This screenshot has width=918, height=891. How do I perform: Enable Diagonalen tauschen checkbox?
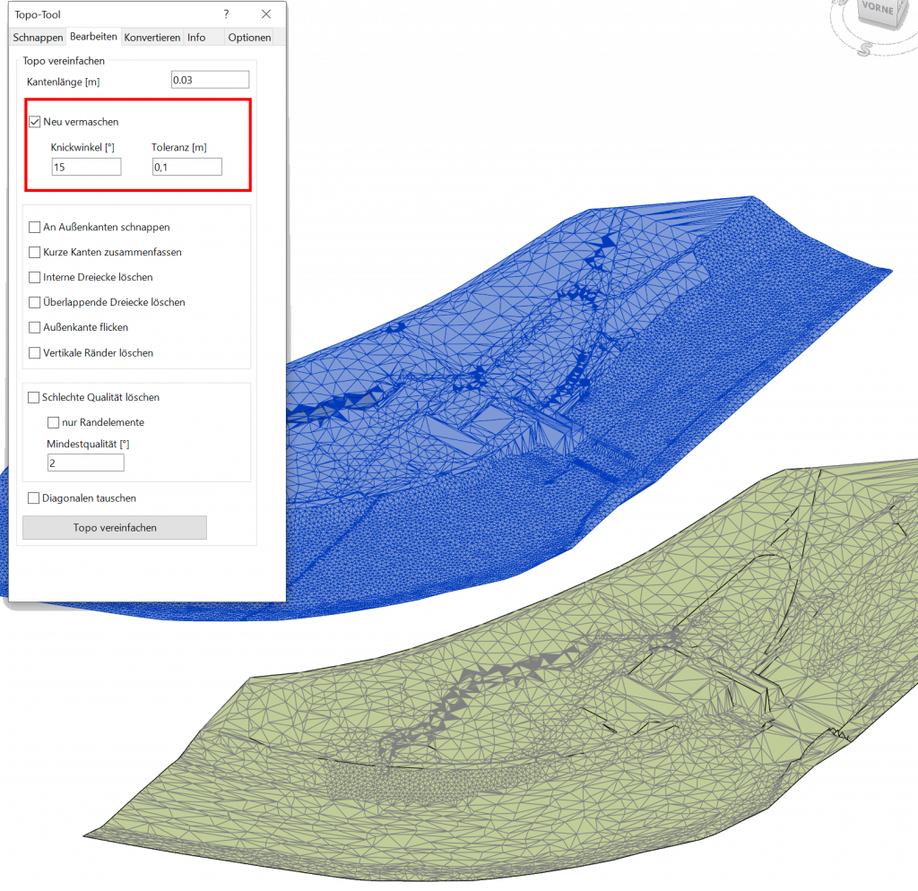34,498
